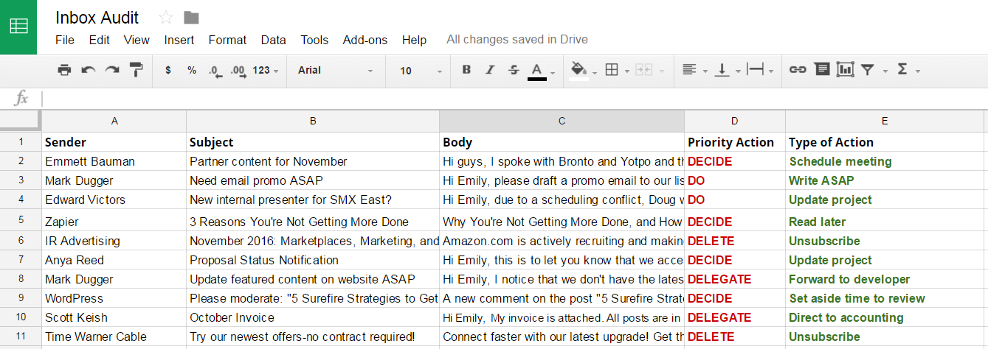988x349 pixels.
Task: Open the 123 number formats dropdown
Action: click(265, 70)
